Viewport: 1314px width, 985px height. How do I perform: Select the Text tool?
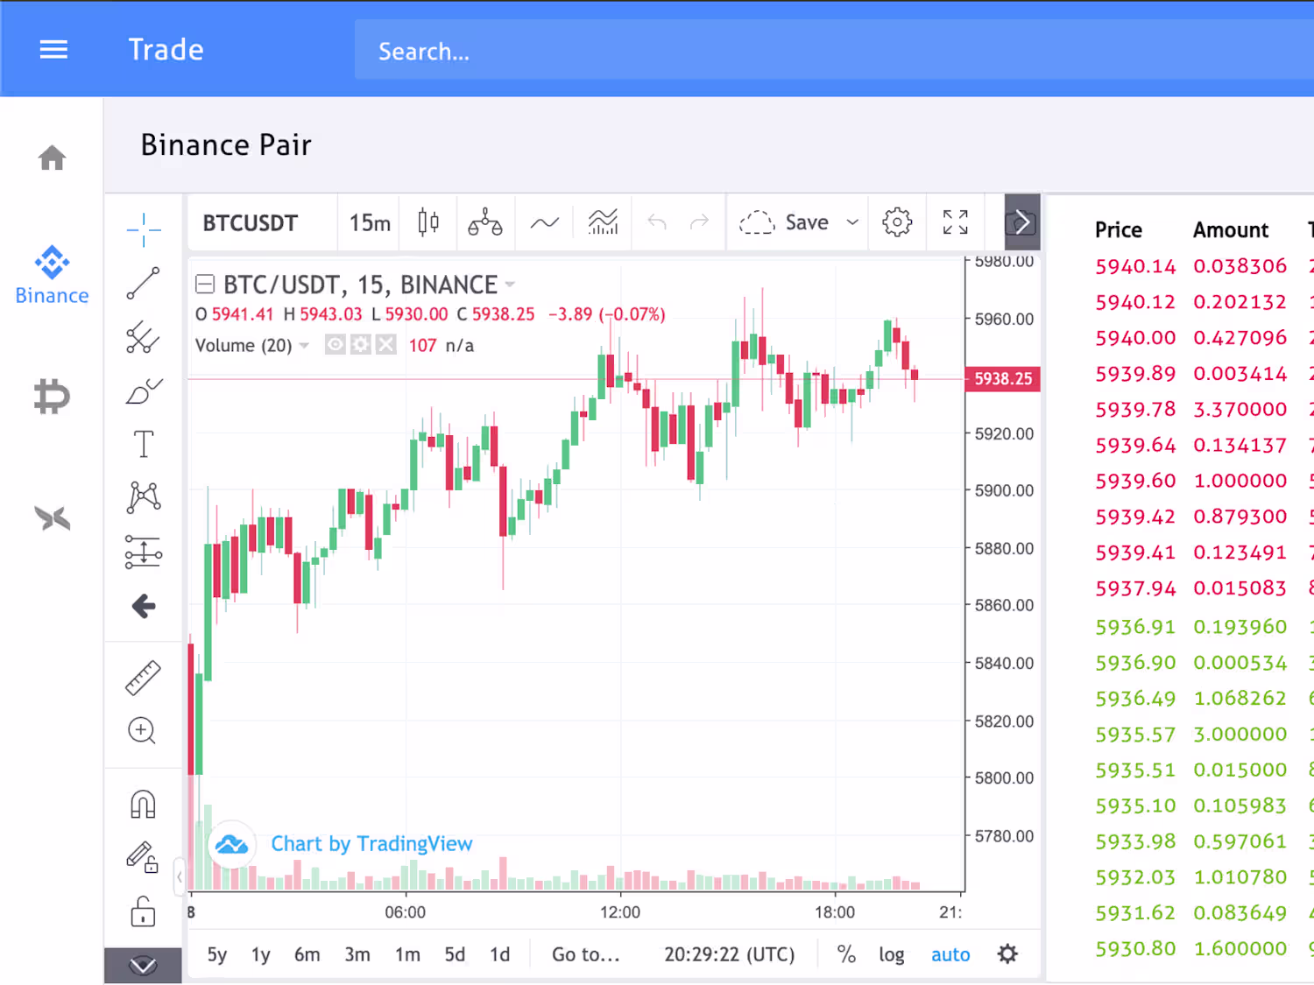(x=144, y=444)
